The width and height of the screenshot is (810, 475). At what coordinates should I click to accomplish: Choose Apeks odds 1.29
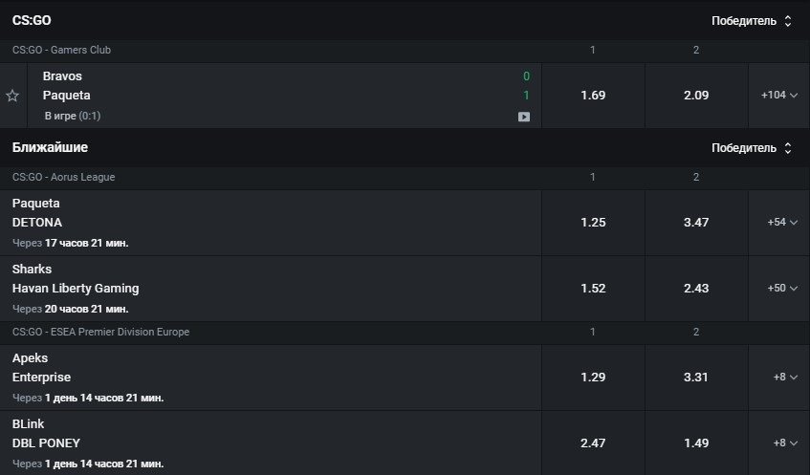pyautogui.click(x=593, y=377)
